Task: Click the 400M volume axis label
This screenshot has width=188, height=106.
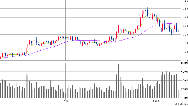Action: 184,81
